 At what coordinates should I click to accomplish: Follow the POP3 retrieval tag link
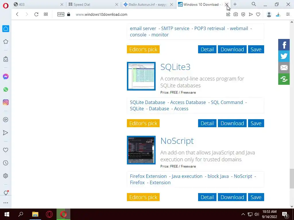tap(209, 28)
